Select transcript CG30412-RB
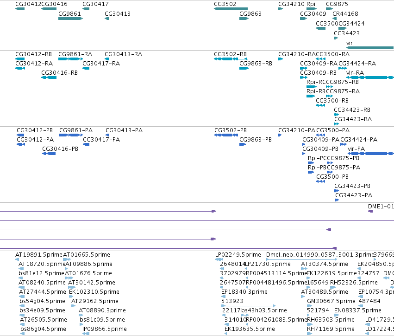This screenshot has width=394, height=336. coord(33,54)
